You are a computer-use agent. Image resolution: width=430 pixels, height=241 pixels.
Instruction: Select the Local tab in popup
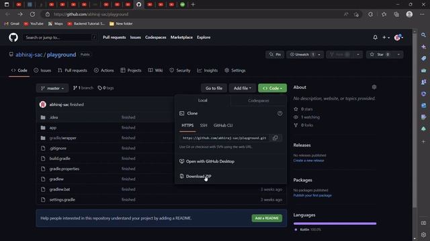point(203,100)
